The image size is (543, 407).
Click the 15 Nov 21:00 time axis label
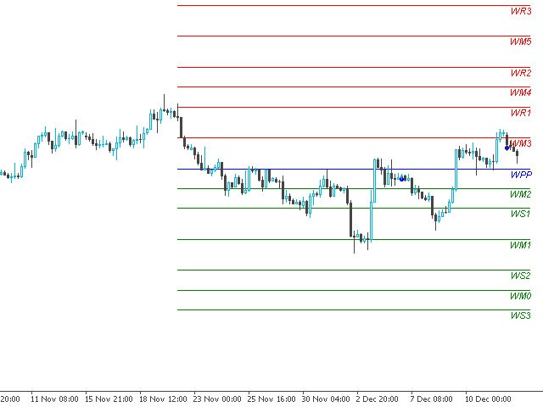(109, 399)
